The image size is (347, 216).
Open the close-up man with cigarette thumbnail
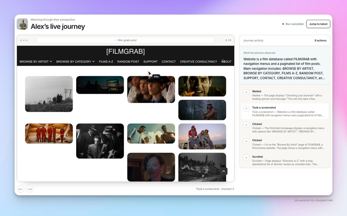(x=202, y=86)
